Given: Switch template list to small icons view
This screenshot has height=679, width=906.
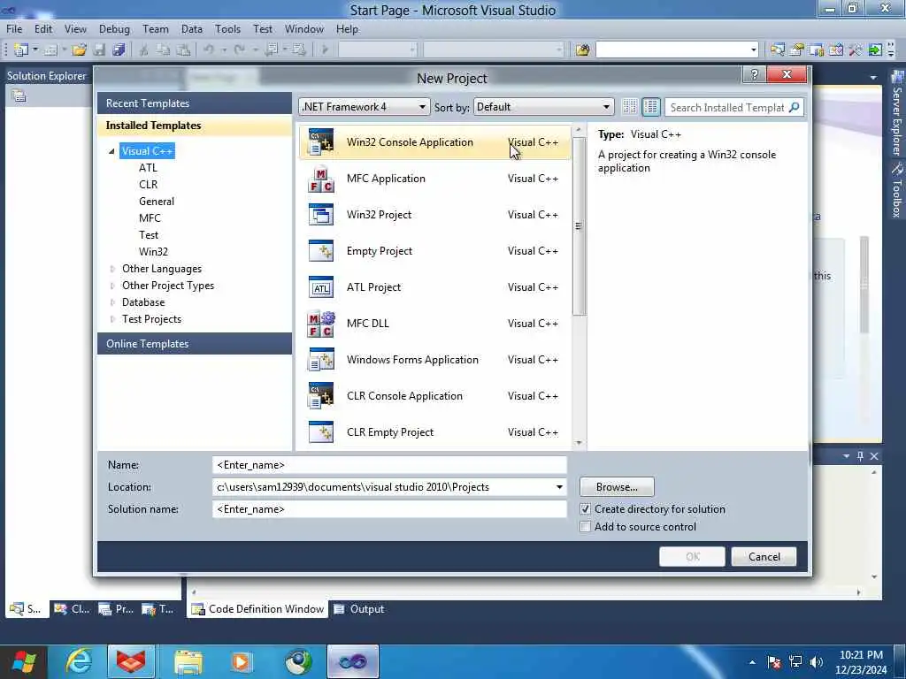Looking at the screenshot, I should [629, 107].
